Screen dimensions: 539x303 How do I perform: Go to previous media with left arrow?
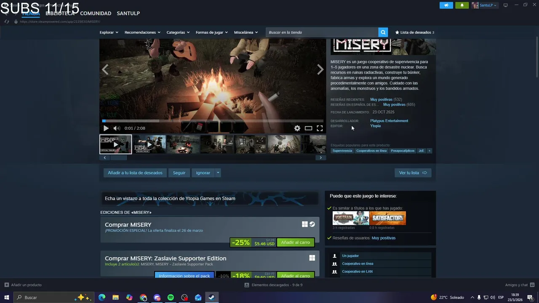[105, 69]
